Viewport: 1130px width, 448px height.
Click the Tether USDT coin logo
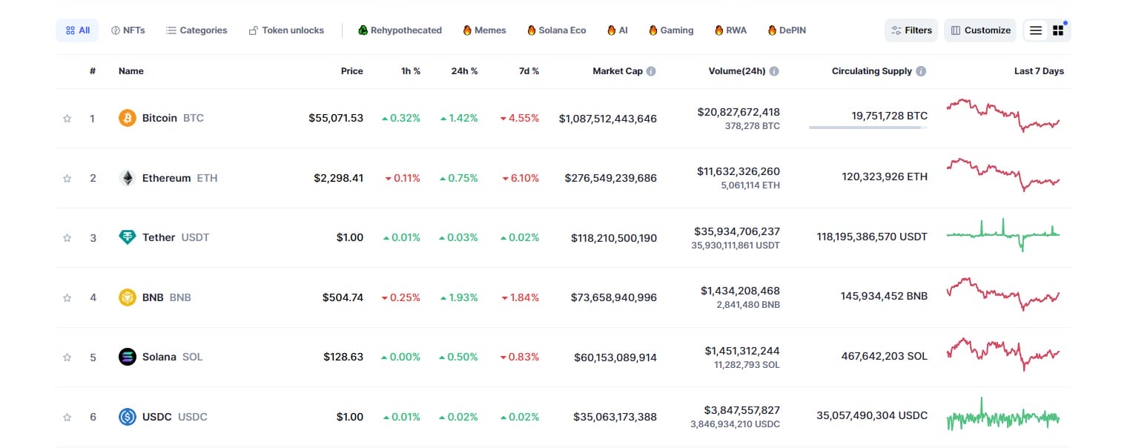click(126, 237)
